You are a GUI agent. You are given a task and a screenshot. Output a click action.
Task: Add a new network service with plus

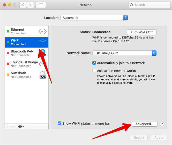8,126
